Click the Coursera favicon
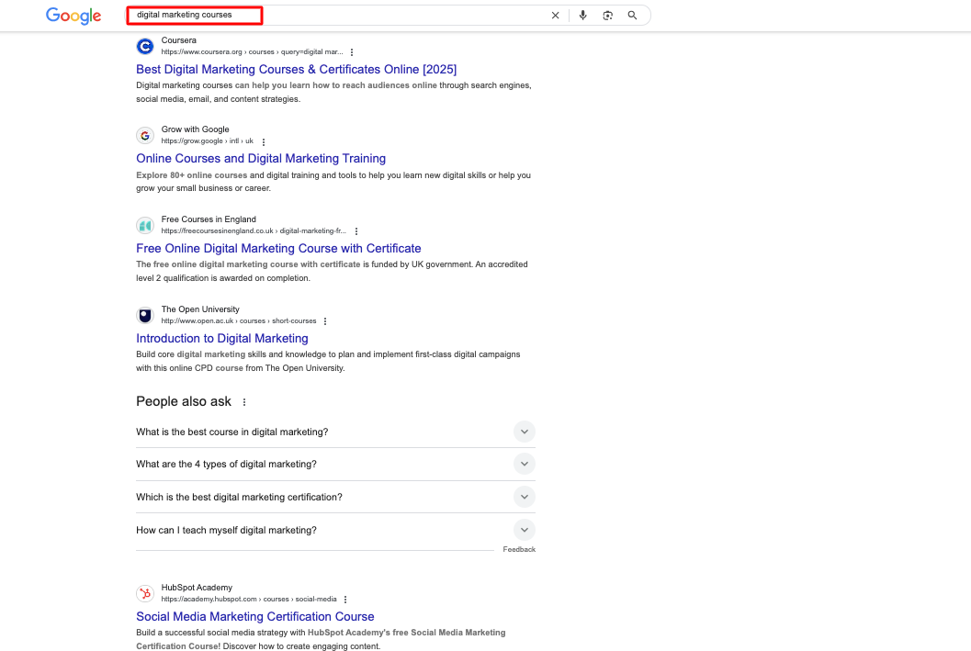Viewport: 971px width, 651px height. pyautogui.click(x=145, y=46)
